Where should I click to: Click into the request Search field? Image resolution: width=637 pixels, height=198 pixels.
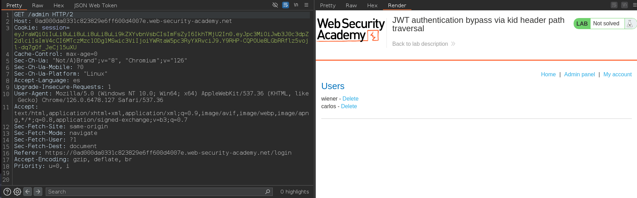[156, 191]
